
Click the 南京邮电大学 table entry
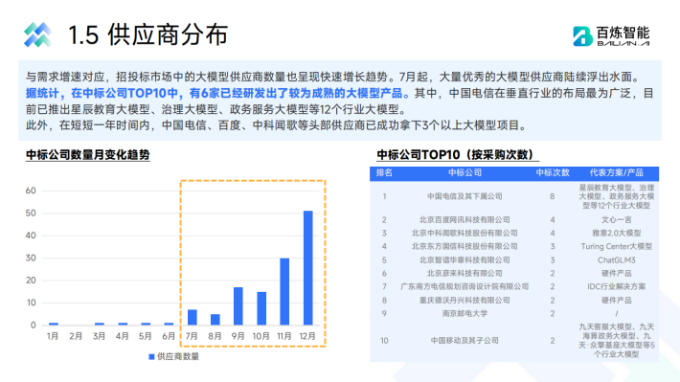point(465,313)
